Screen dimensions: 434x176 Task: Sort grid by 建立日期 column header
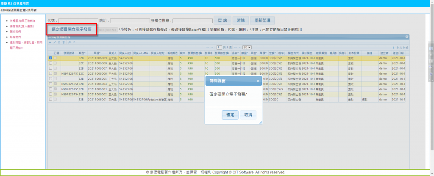tap(398, 53)
